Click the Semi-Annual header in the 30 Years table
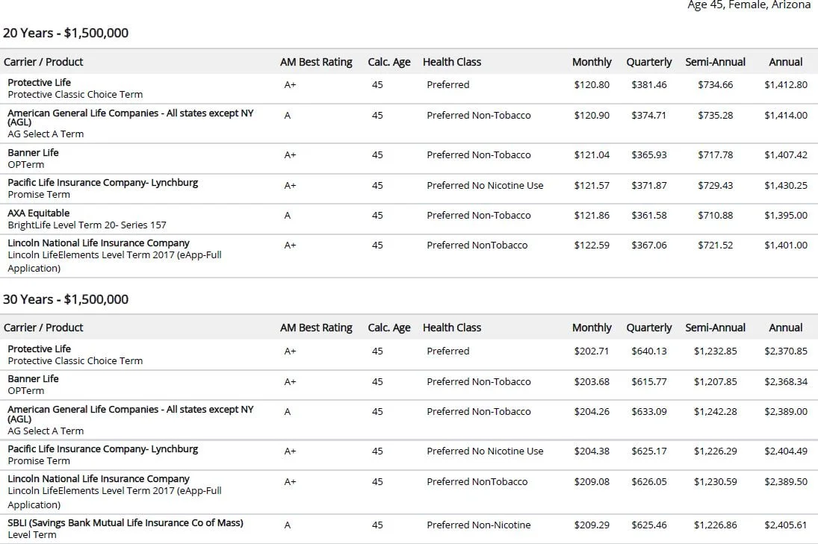Screen dimensions: 818x544 [715, 328]
